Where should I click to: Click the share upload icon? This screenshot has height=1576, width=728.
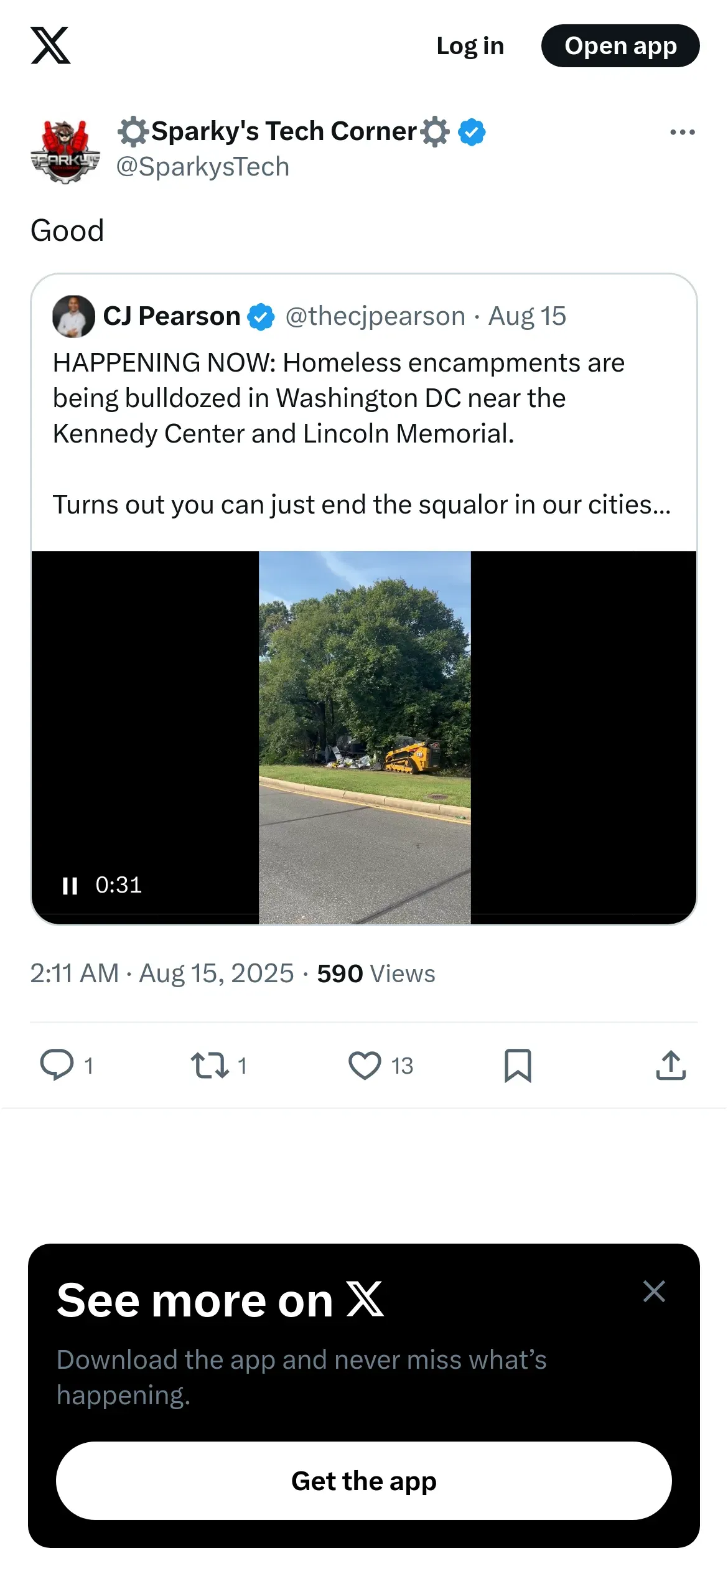[671, 1065]
